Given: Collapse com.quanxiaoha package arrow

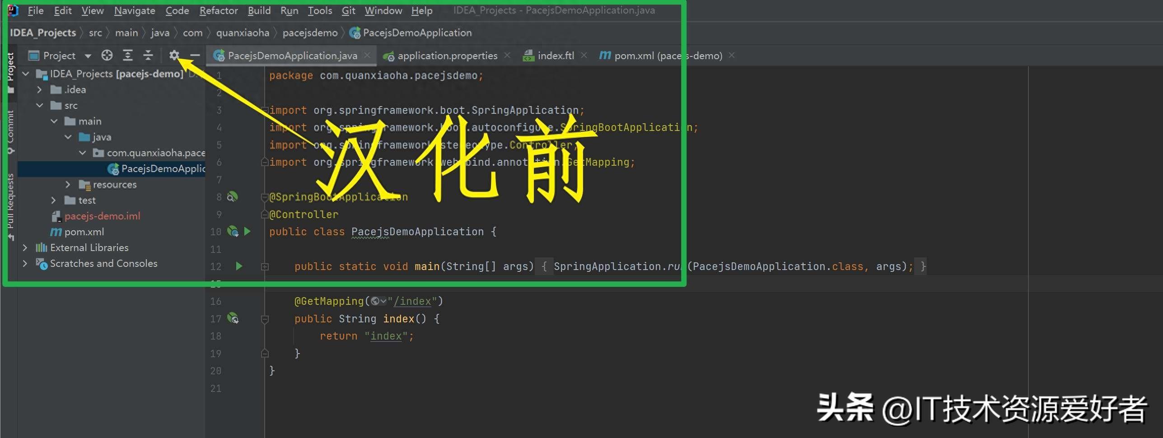Looking at the screenshot, I should 83,153.
